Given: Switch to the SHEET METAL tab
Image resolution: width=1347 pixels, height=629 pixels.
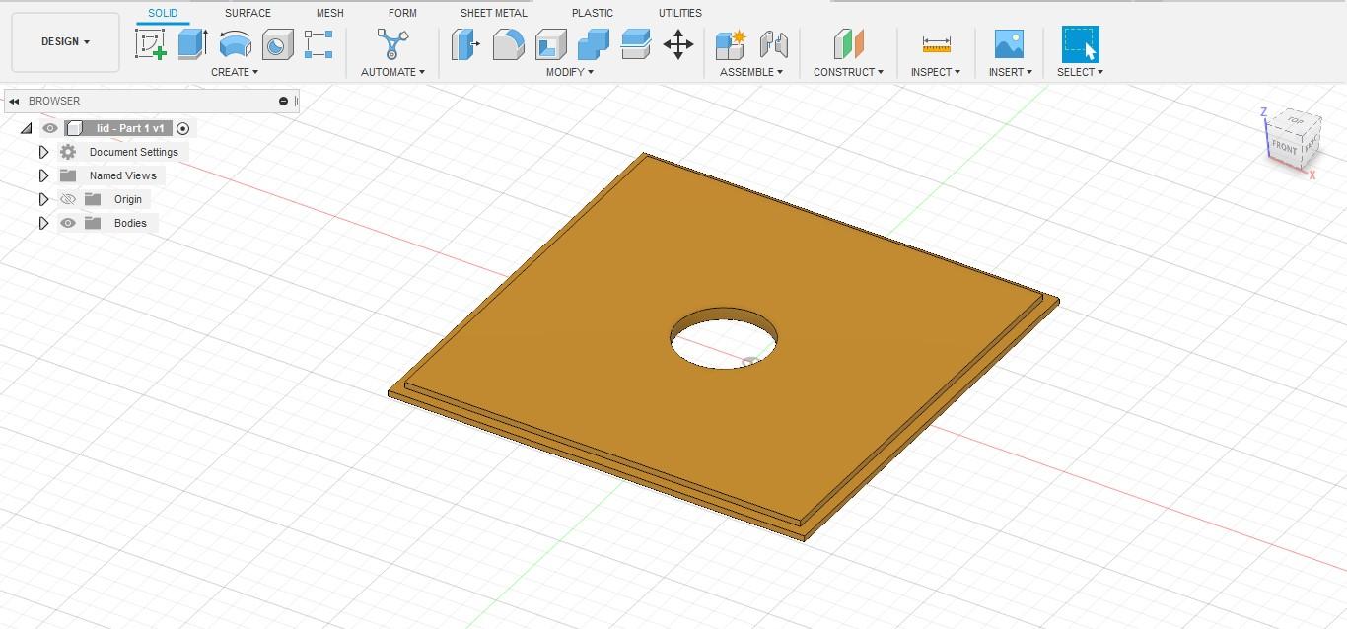Looking at the screenshot, I should coord(494,13).
